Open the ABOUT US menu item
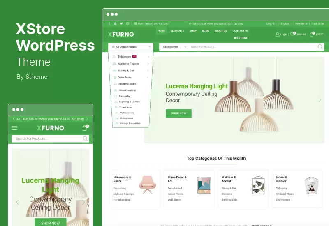The image size is (329, 226). point(221,30)
